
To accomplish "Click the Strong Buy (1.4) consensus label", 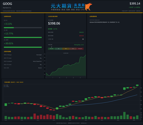I will (x=79, y=45).
